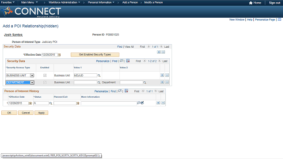This screenshot has height=159, width=283.
Task: Click Find link in Person of Interest History
Action: click(x=113, y=91)
